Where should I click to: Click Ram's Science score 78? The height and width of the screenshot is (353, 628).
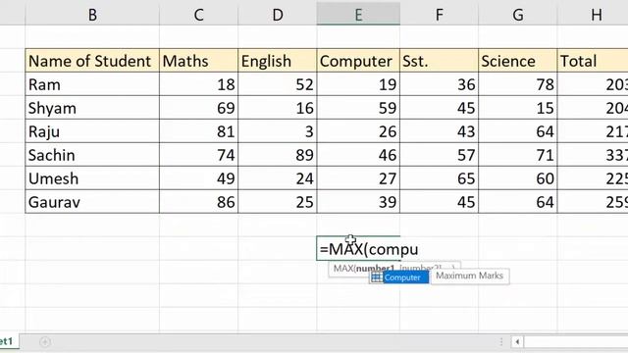(518, 84)
